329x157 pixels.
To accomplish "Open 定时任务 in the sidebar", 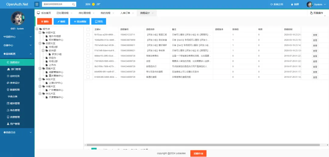I will (14, 76).
